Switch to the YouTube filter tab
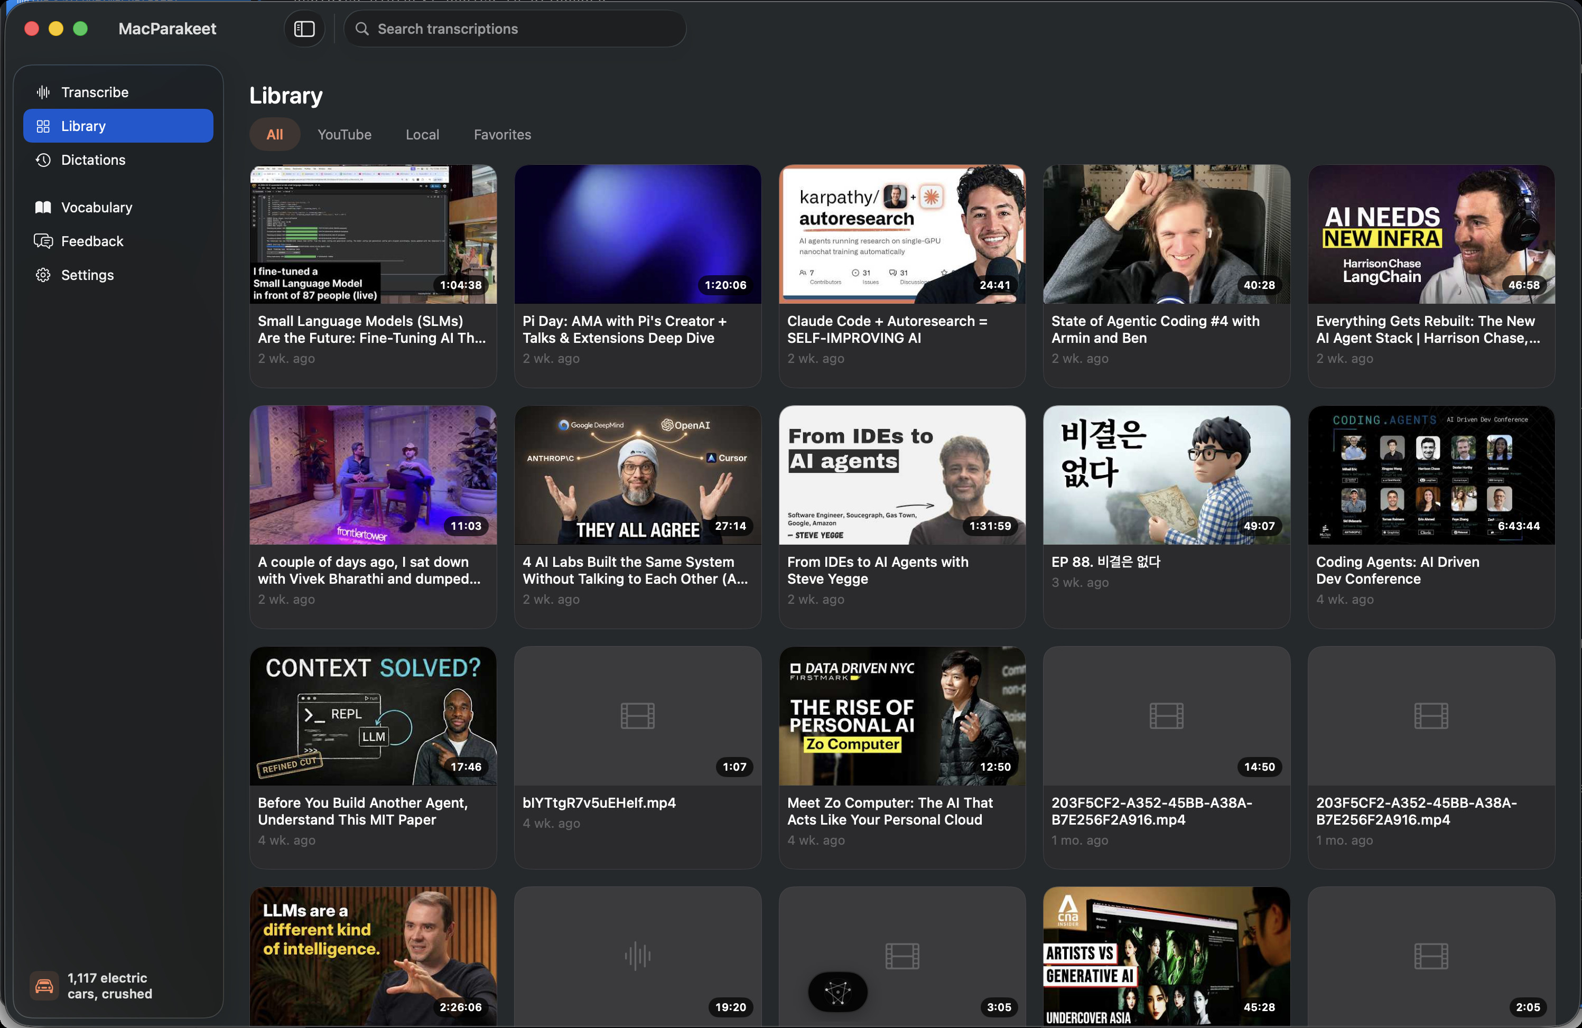The image size is (1582, 1028). point(345,135)
